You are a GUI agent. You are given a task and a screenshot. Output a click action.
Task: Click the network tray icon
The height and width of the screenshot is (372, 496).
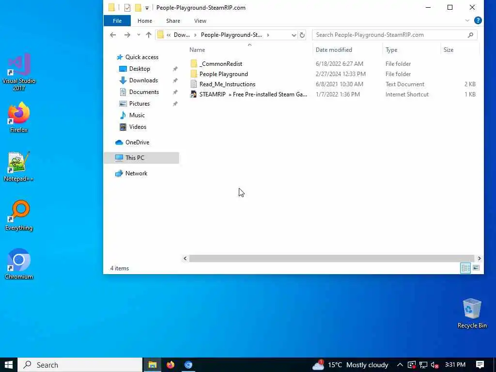tap(423, 365)
